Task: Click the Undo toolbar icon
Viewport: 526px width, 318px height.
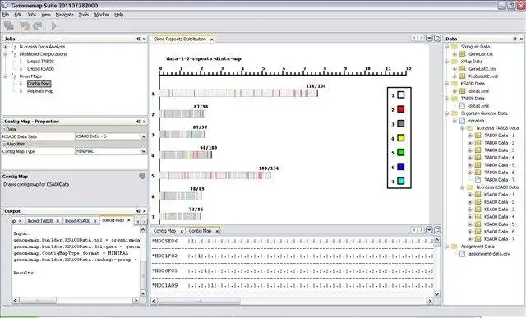Action: (x=24, y=25)
